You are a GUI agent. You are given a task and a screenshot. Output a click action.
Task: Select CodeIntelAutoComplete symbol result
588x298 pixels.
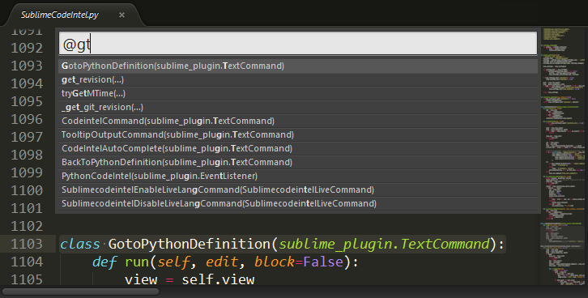tap(298, 149)
